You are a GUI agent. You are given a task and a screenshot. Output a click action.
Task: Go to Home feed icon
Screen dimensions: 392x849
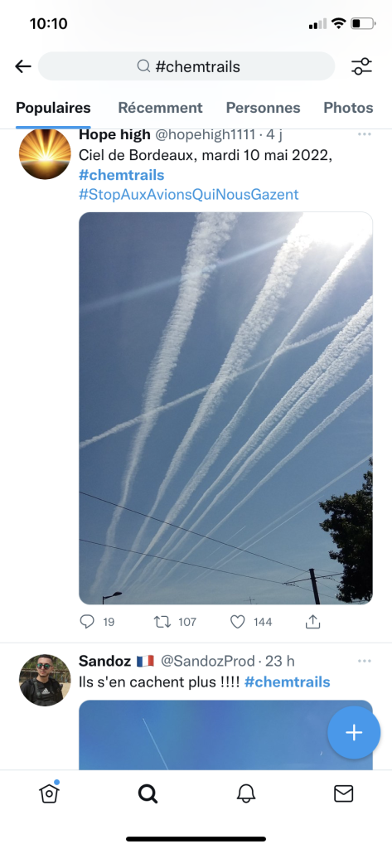(x=49, y=793)
